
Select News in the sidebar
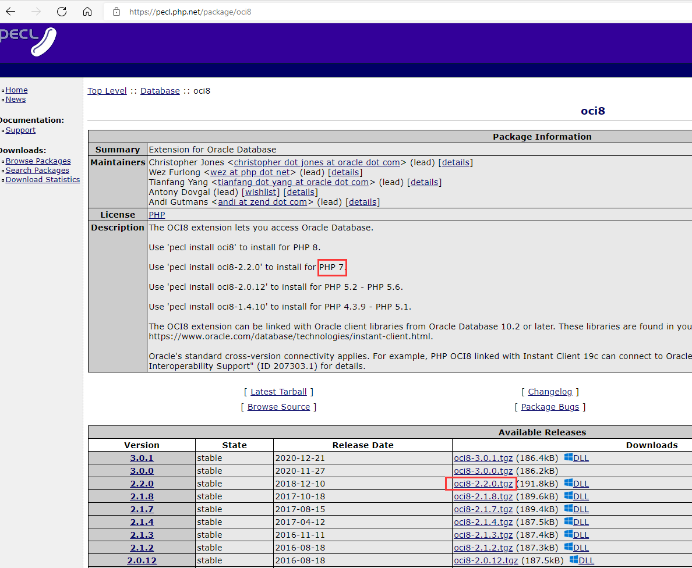(16, 99)
